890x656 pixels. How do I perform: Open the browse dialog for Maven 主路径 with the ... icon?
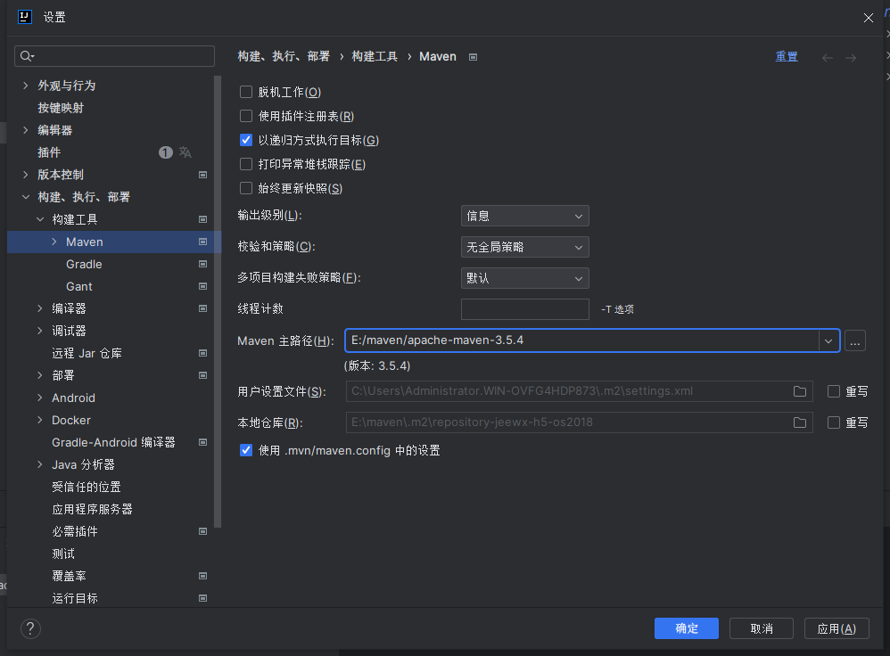[853, 340]
